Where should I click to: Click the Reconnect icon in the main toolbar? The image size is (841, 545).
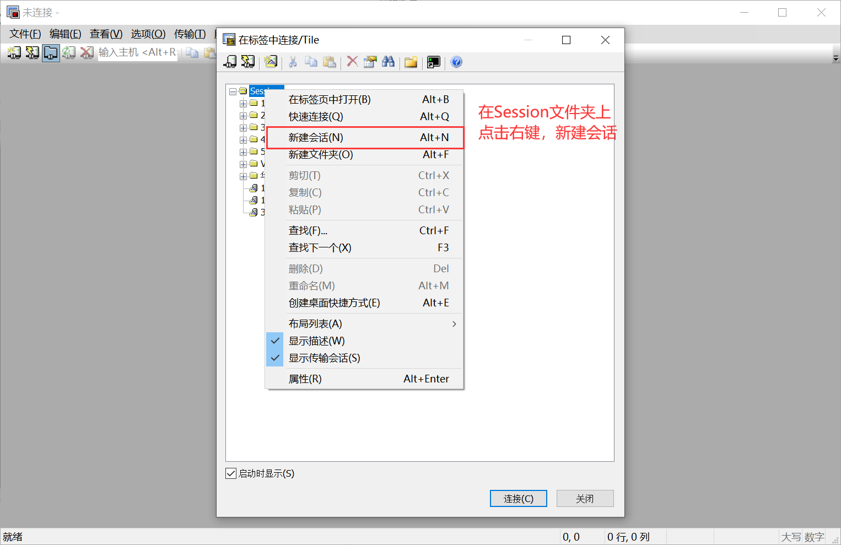(69, 52)
